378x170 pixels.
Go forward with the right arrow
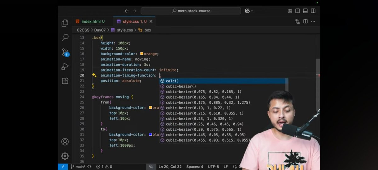(135, 11)
